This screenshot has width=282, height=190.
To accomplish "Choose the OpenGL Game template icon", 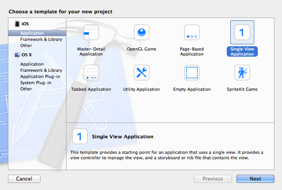I will (141, 33).
